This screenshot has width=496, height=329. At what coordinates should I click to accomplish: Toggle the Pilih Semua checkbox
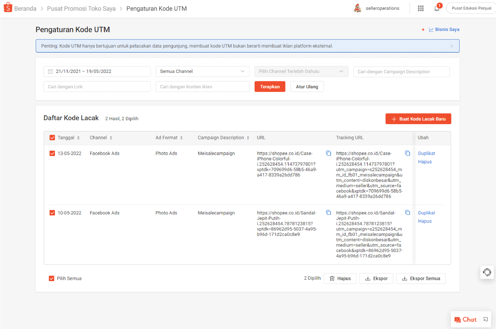point(52,278)
